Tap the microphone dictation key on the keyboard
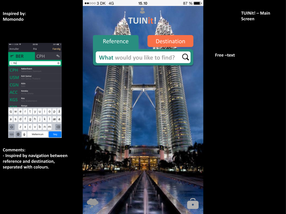286x214 pixels. tap(24, 134)
